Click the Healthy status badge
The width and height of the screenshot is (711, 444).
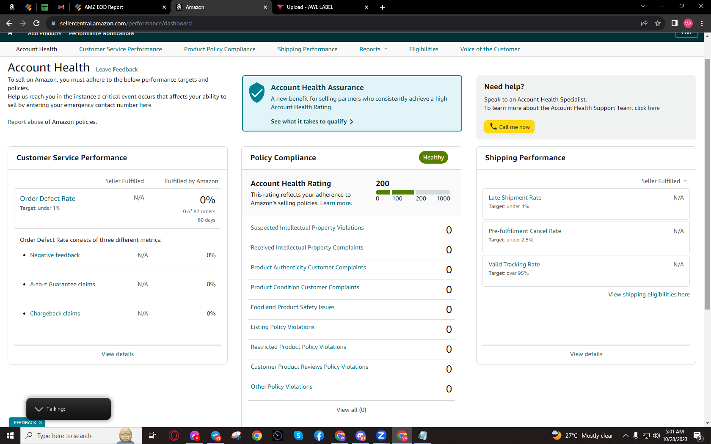click(433, 157)
